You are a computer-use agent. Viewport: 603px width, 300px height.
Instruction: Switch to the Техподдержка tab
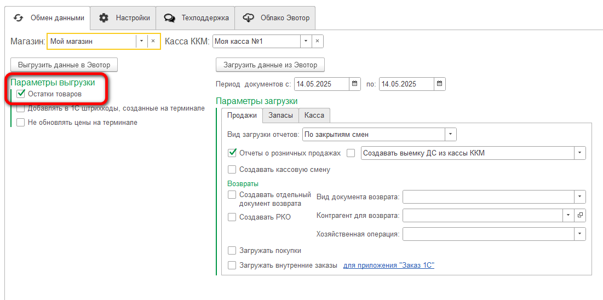tap(195, 18)
